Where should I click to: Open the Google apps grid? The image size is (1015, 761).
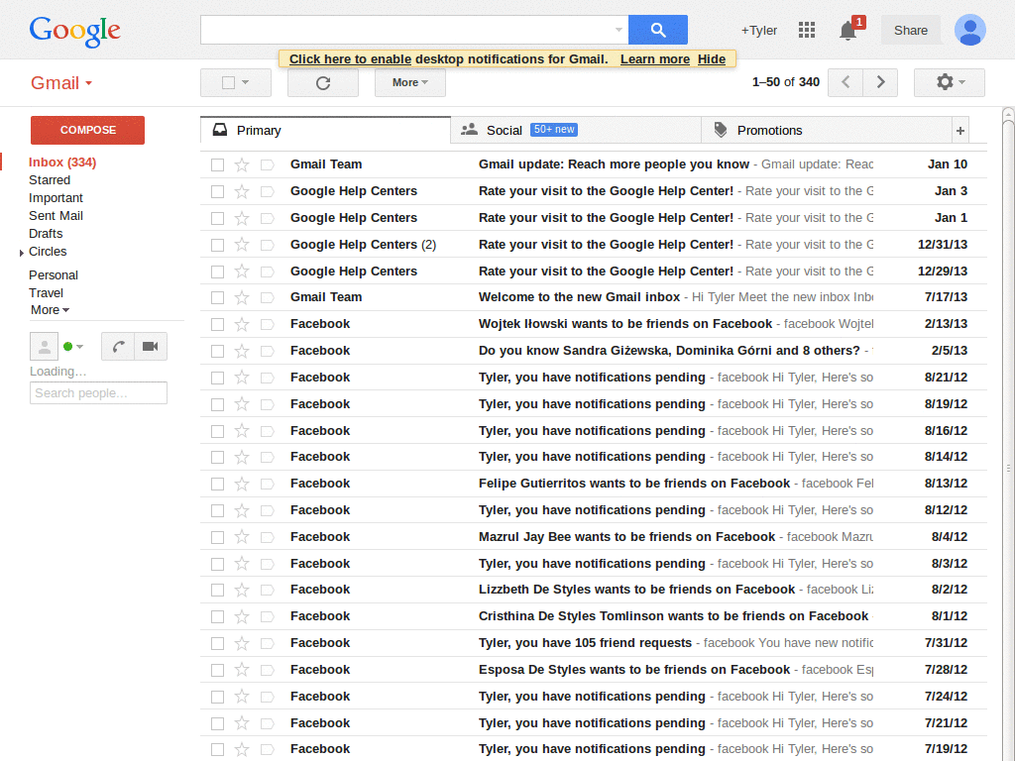[807, 30]
